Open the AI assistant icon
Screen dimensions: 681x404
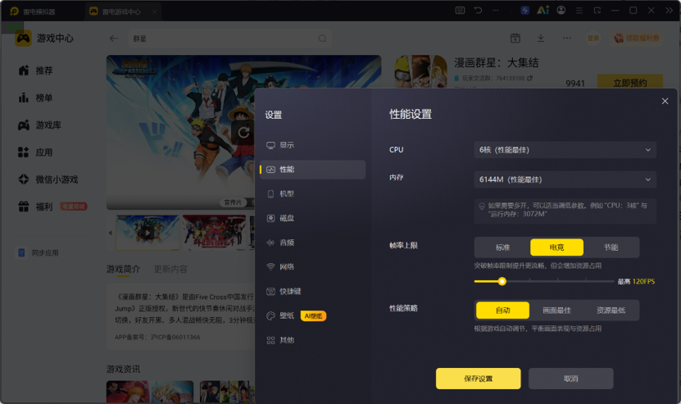click(x=543, y=11)
